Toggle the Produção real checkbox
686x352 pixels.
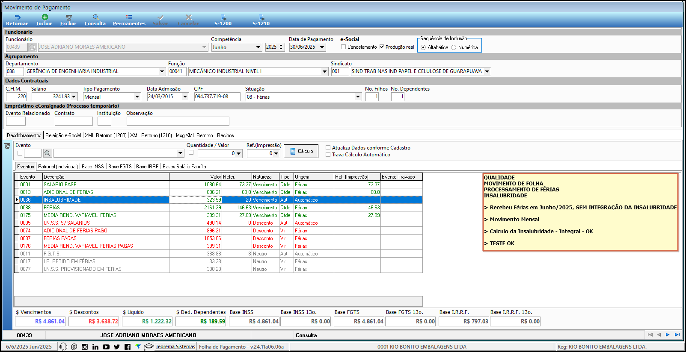pyautogui.click(x=382, y=47)
